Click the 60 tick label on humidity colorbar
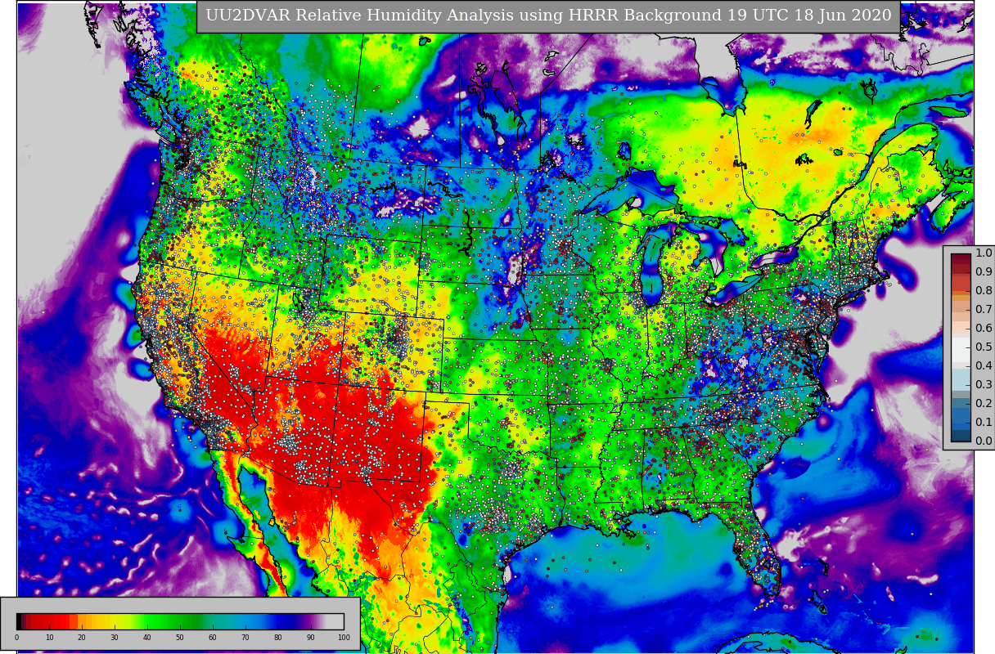This screenshot has height=654, width=995. tap(213, 638)
